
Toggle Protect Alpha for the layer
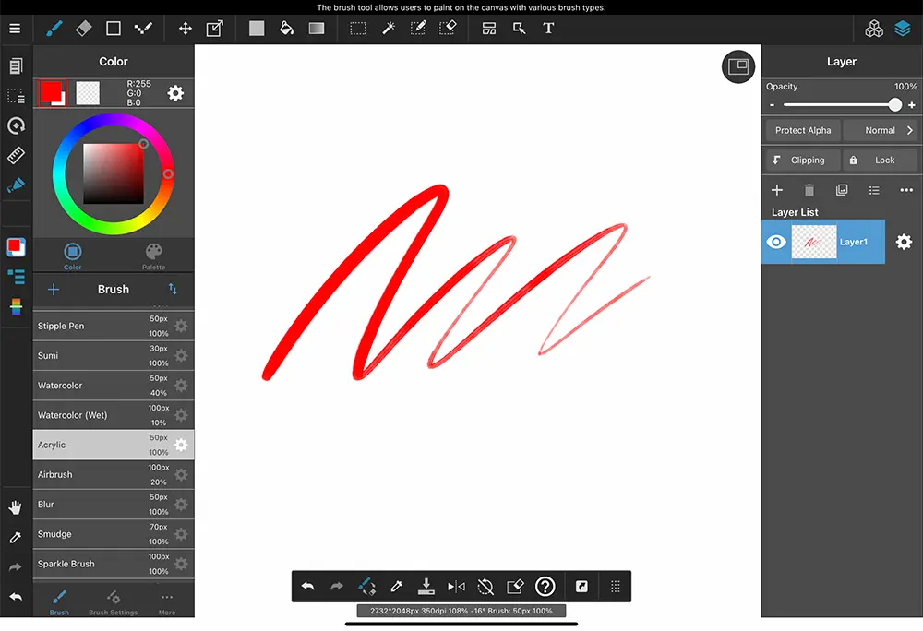coord(802,130)
